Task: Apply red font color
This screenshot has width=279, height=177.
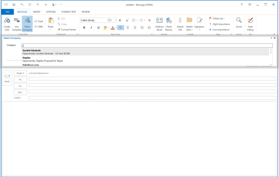Action: tap(113, 28)
